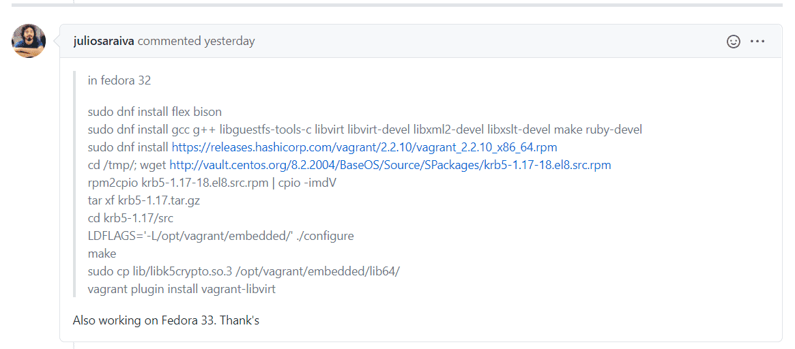This screenshot has height=349, width=795.
Task: Click the standalone "make" line
Action: tap(102, 254)
